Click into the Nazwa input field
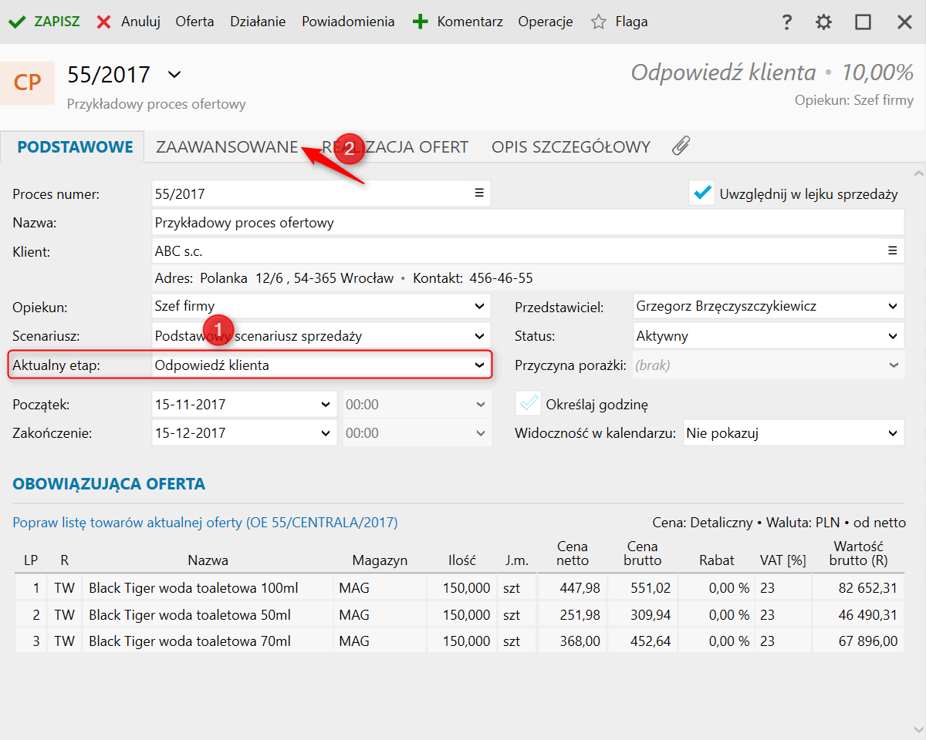This screenshot has width=926, height=740. pos(528,223)
